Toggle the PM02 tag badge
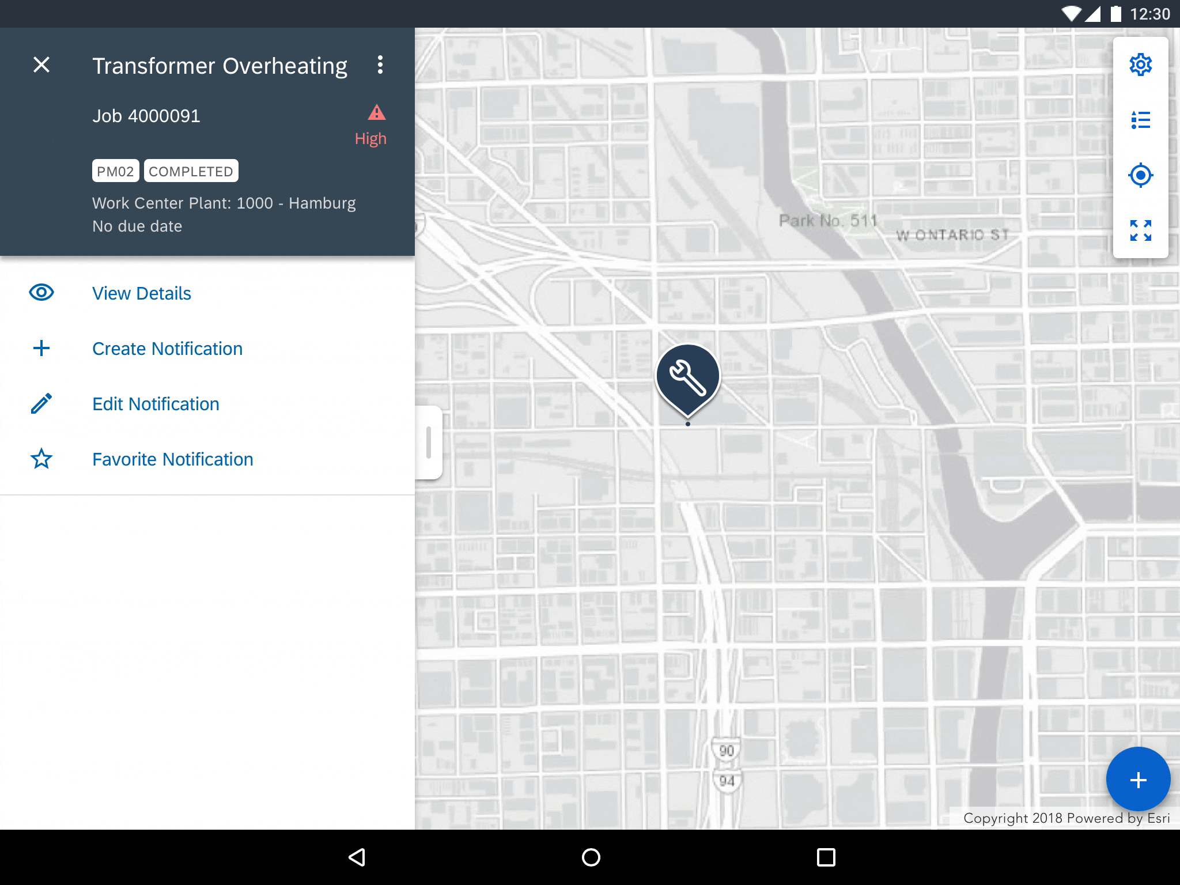 [x=114, y=171]
